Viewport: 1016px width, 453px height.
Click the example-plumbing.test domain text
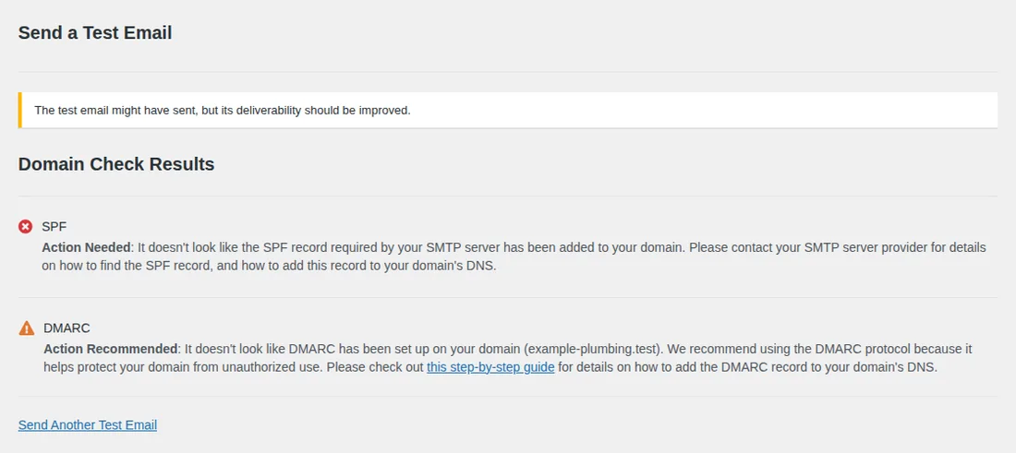pyautogui.click(x=593, y=349)
